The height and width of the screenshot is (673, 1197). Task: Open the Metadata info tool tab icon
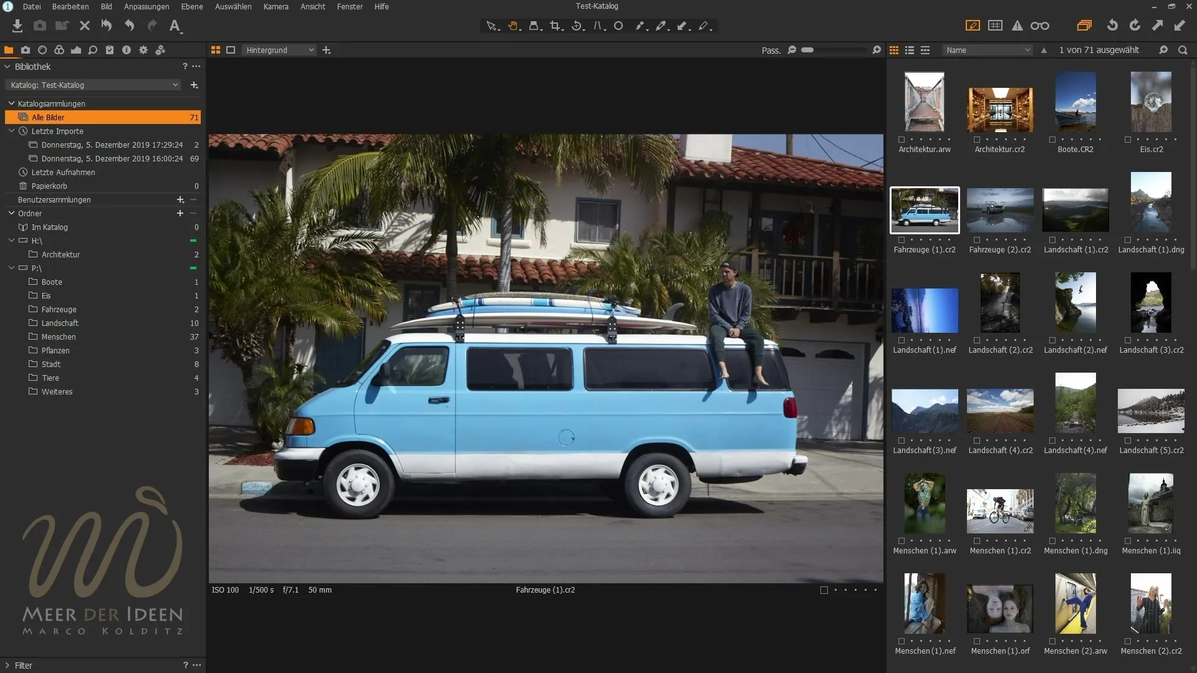pyautogui.click(x=127, y=50)
